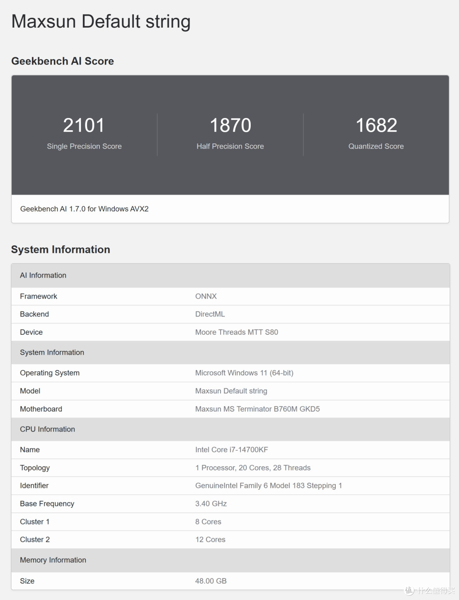Click the System Information section heading
The height and width of the screenshot is (600, 459).
click(x=61, y=250)
